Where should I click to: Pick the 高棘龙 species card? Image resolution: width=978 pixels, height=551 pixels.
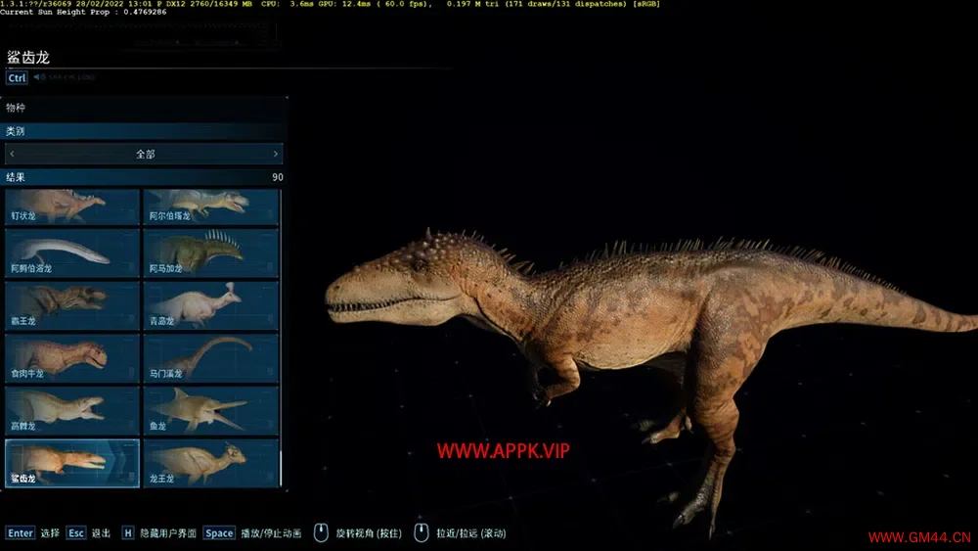click(x=72, y=411)
